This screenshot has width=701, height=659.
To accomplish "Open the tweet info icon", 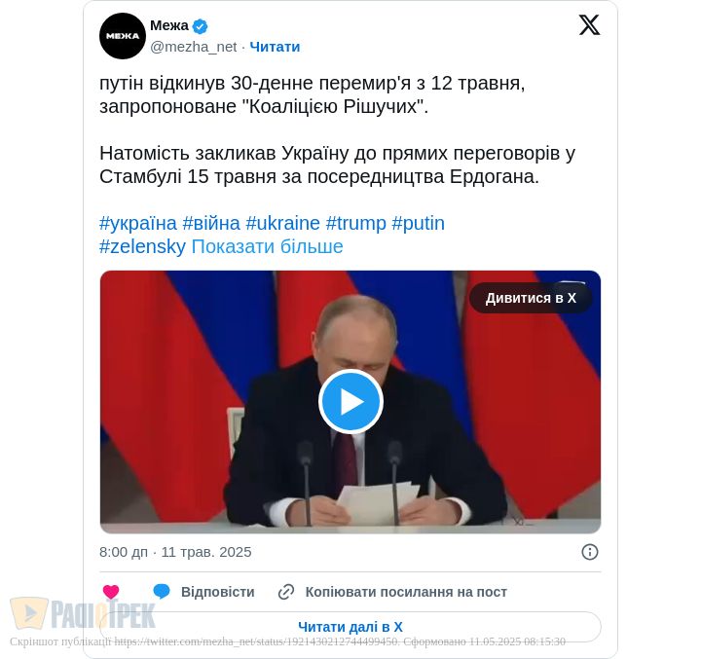I will 590,552.
